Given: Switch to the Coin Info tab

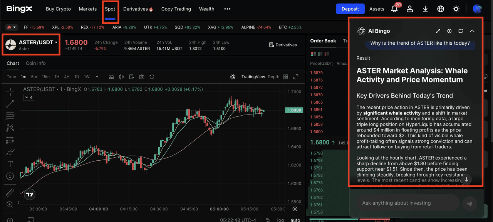Looking at the screenshot, I should point(35,63).
